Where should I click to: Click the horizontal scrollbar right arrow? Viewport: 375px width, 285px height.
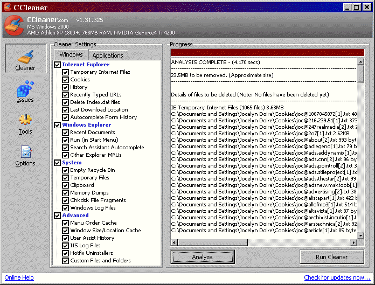pyautogui.click(x=353, y=242)
